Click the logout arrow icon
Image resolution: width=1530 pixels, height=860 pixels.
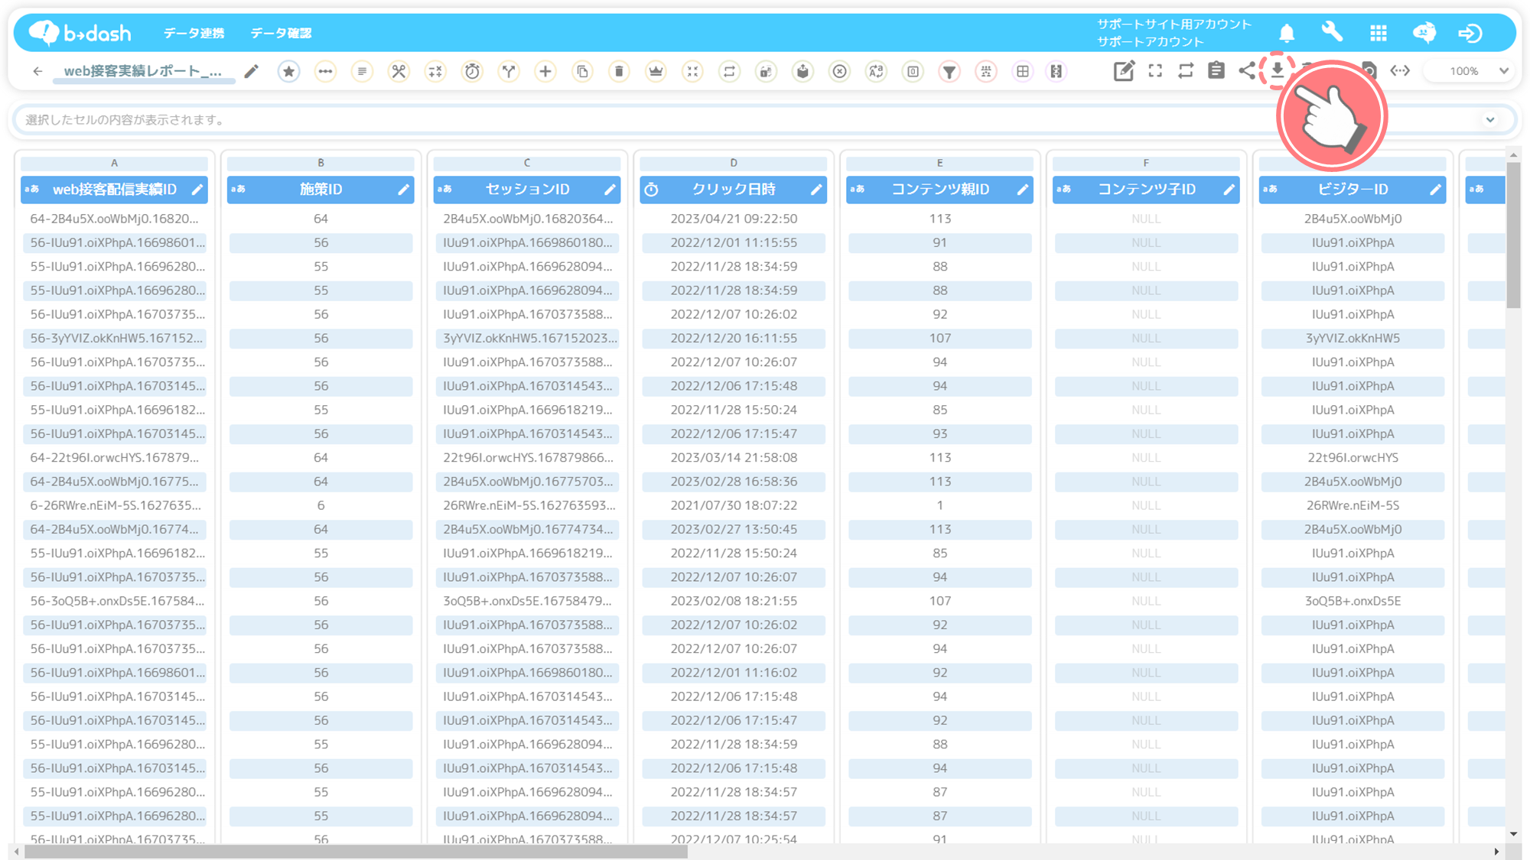coord(1470,33)
